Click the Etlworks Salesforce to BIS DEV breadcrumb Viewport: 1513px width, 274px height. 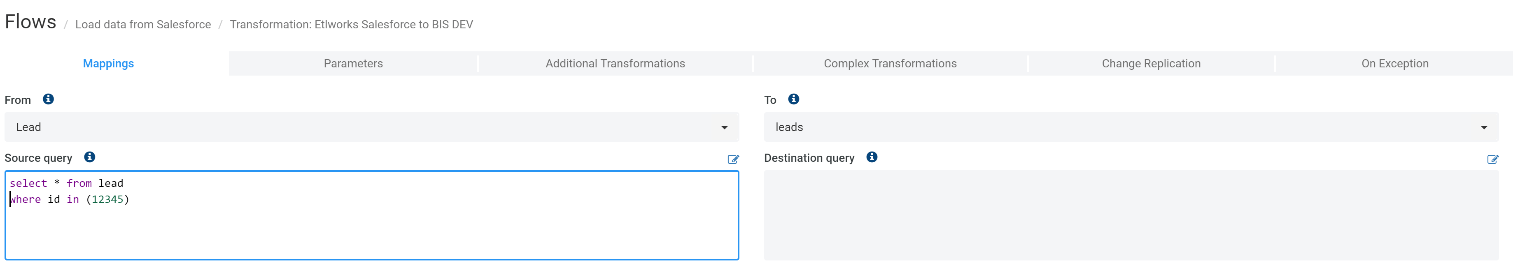pos(351,25)
